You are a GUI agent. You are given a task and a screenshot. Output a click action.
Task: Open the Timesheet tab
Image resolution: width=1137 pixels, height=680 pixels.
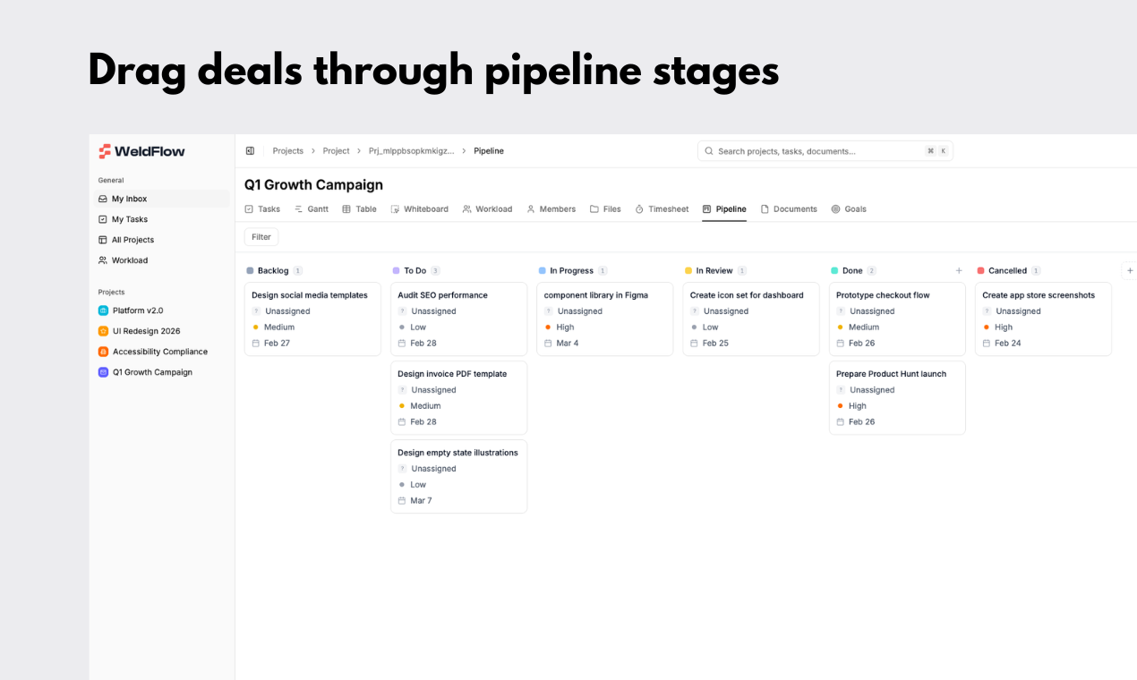pyautogui.click(x=662, y=209)
